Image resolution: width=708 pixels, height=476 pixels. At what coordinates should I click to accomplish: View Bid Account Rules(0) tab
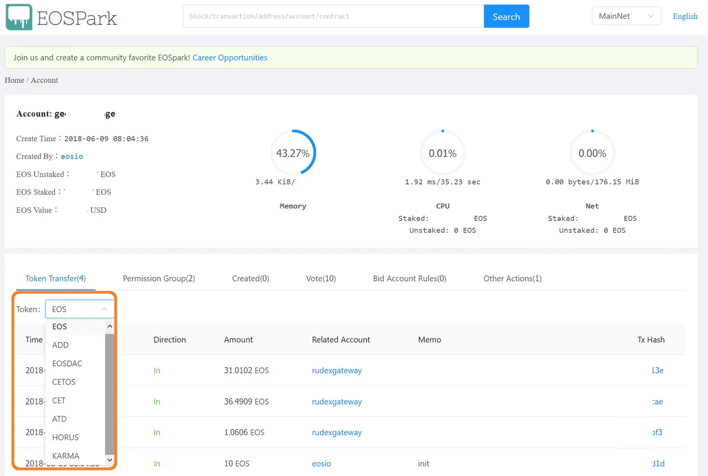(410, 279)
